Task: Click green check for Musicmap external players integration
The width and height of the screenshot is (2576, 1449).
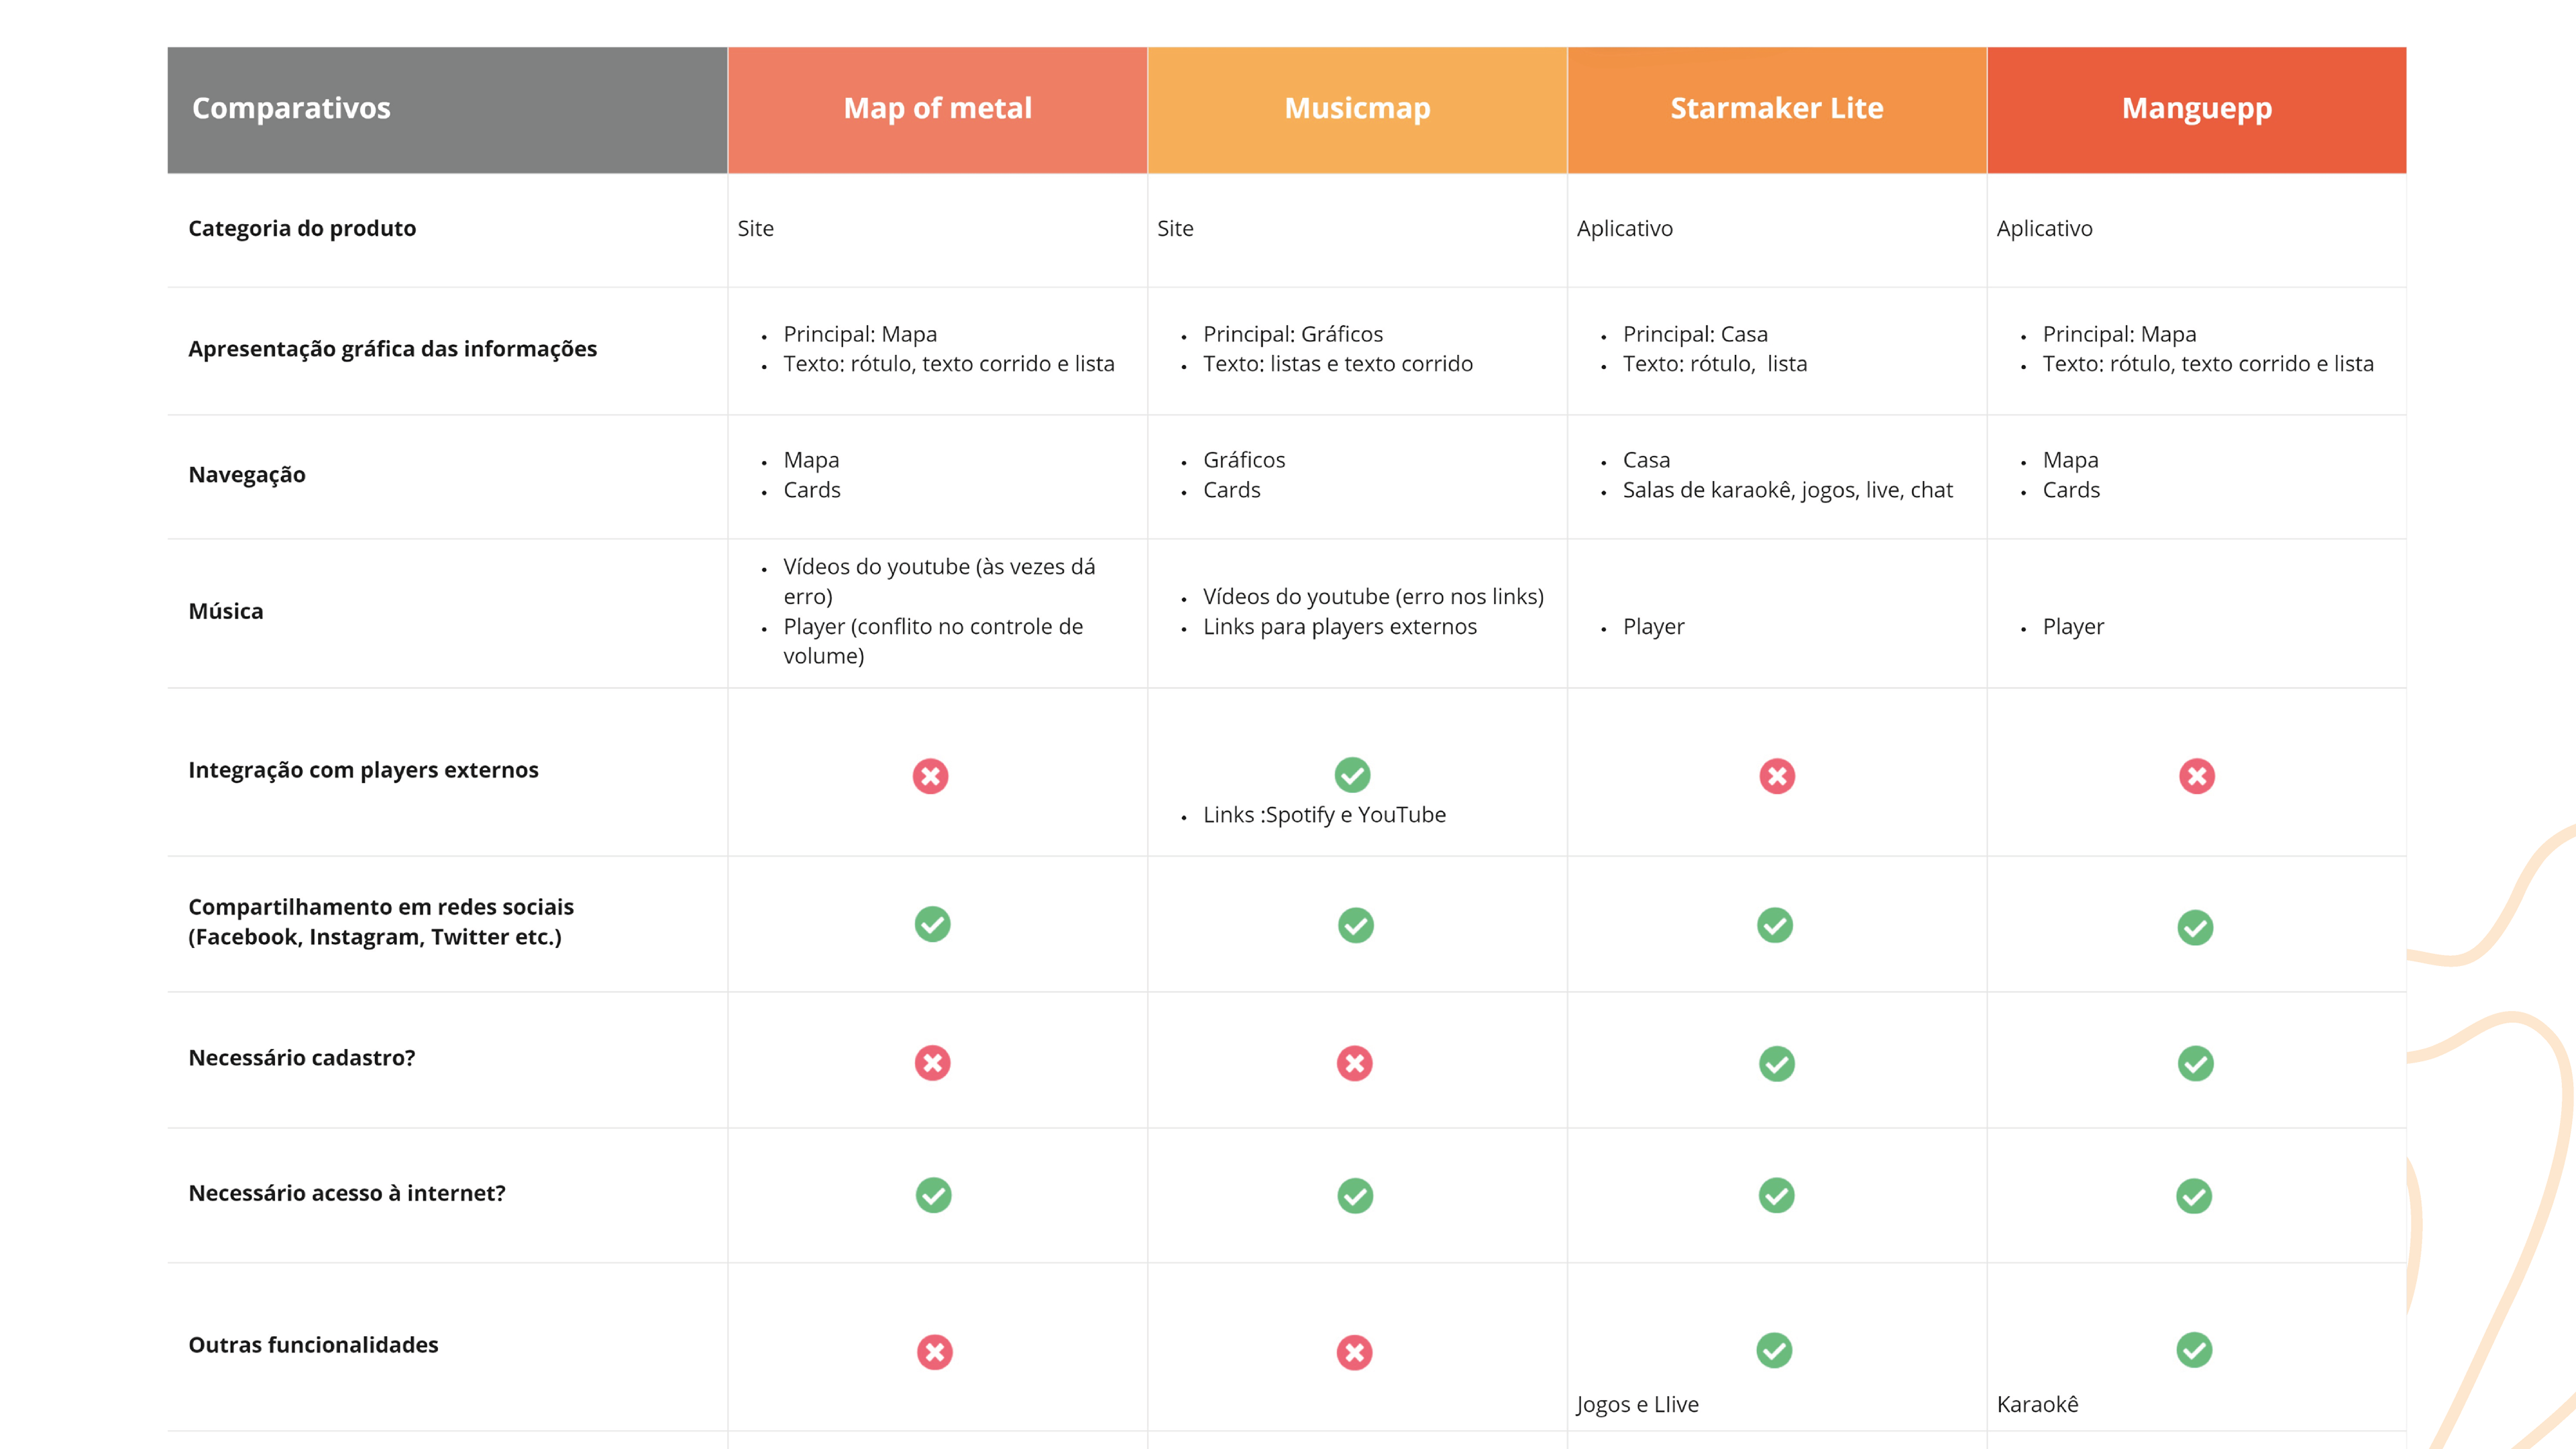Action: pyautogui.click(x=1352, y=774)
